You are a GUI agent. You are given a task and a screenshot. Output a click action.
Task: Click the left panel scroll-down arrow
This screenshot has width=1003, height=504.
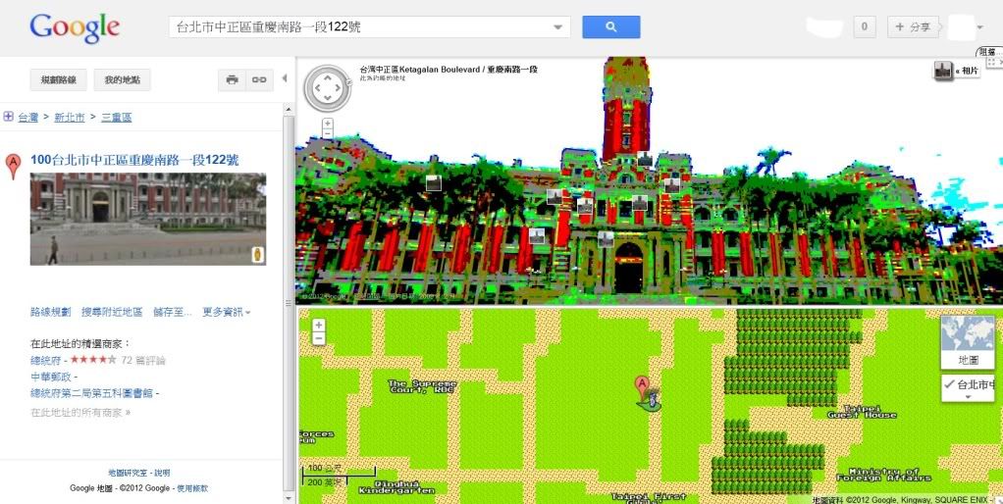coord(288,497)
